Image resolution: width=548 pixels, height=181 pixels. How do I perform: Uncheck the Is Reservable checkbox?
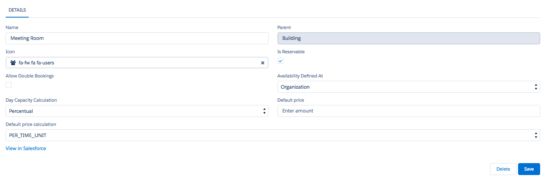tap(281, 61)
